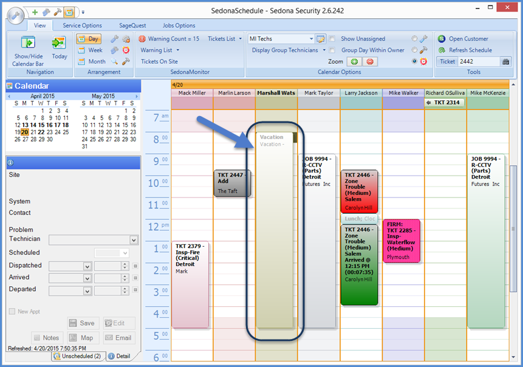The image size is (523, 367).
Task: Open the Arrived date dropdown
Action: click(87, 278)
